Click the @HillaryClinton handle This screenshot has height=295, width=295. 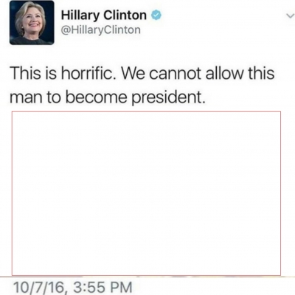pos(101,30)
